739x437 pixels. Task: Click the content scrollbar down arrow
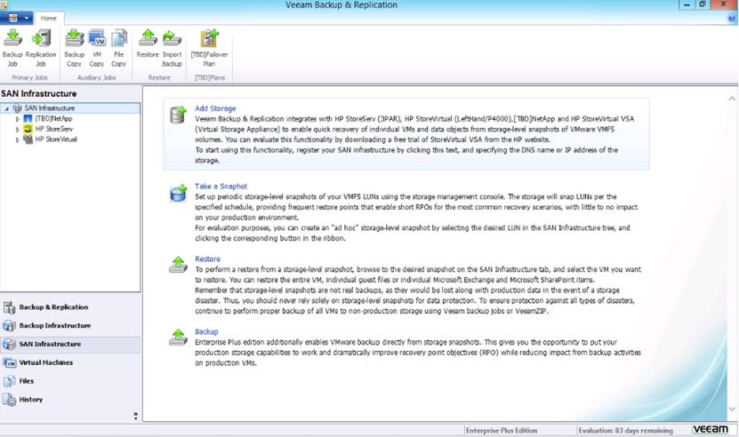coord(732,409)
